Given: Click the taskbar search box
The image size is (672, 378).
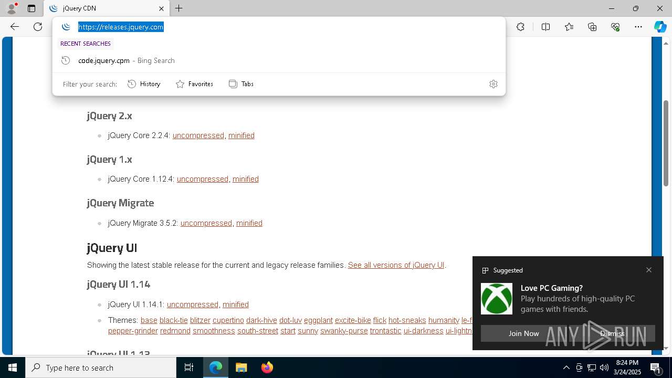Looking at the screenshot, I should [x=101, y=367].
